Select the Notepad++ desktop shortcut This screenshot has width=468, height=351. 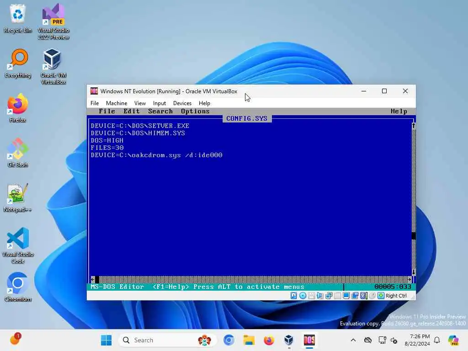coord(18,198)
